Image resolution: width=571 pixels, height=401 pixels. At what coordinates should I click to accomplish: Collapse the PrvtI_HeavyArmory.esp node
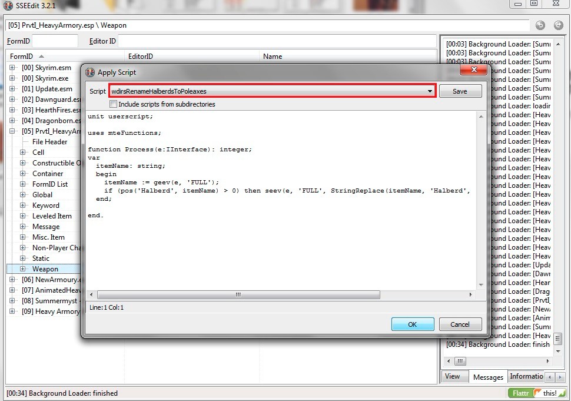tap(12, 131)
